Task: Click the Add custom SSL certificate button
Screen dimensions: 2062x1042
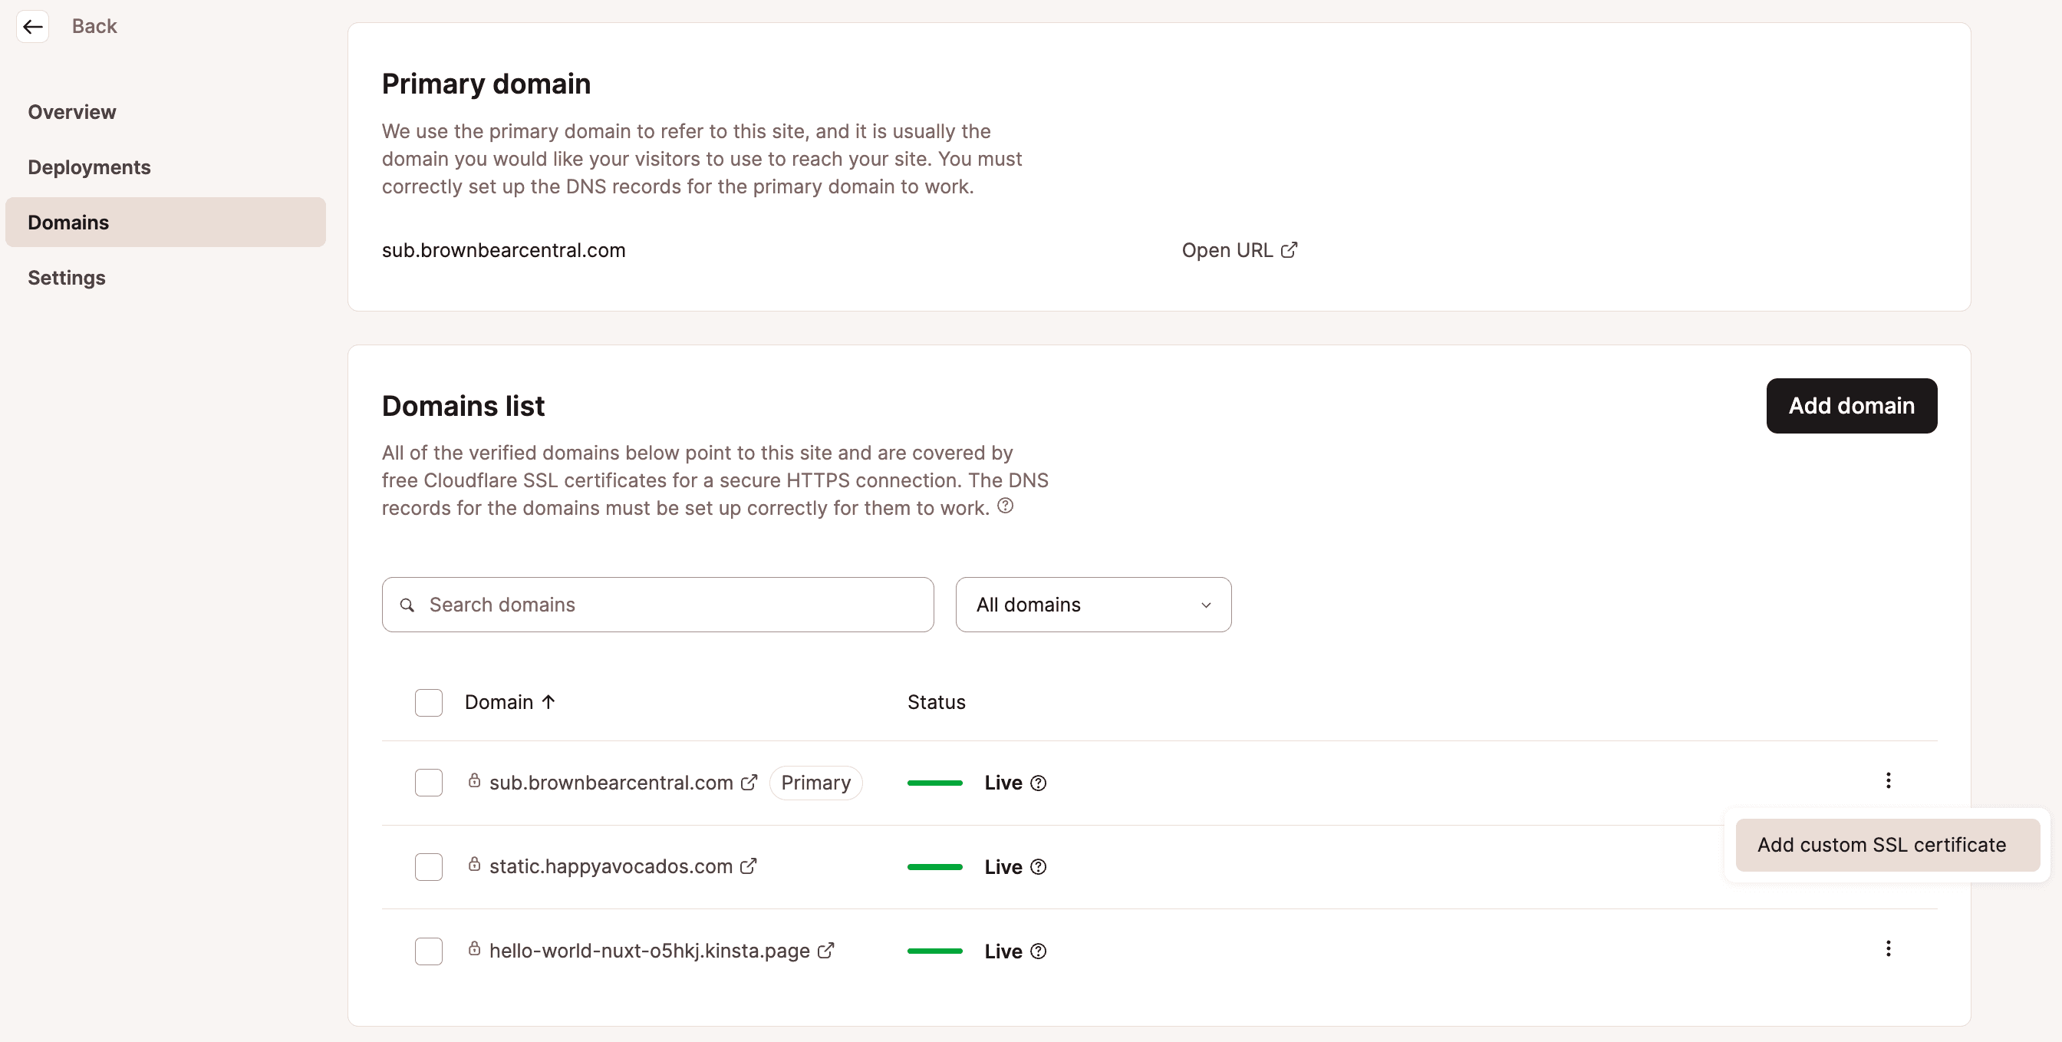Action: click(1881, 844)
